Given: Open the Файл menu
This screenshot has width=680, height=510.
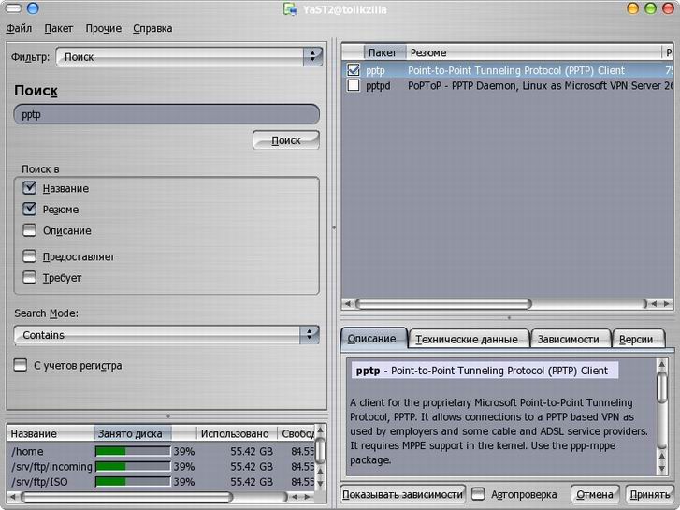Looking at the screenshot, I should pyautogui.click(x=19, y=29).
